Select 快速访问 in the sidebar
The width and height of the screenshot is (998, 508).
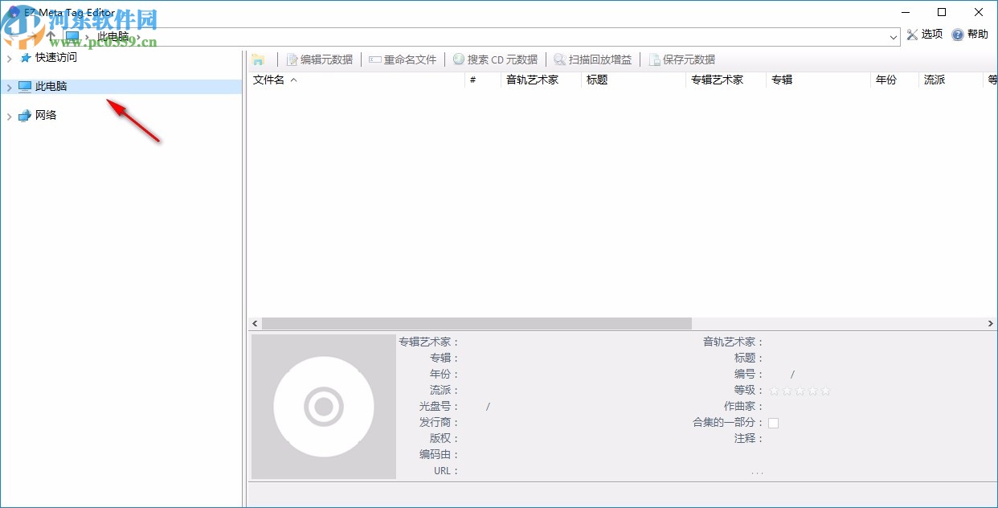[x=55, y=57]
